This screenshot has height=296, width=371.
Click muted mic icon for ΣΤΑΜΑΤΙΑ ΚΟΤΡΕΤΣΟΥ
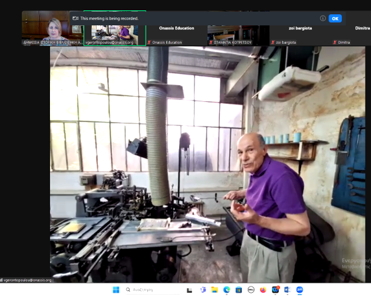point(211,42)
